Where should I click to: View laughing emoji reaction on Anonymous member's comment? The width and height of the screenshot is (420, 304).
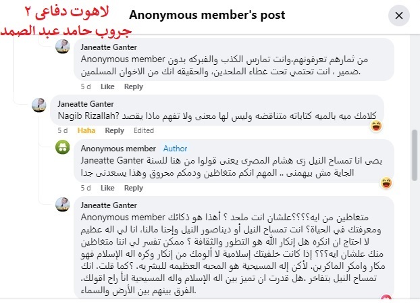click(386, 183)
